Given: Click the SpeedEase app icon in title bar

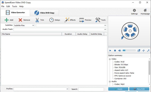Looking at the screenshot, I should point(3,3).
